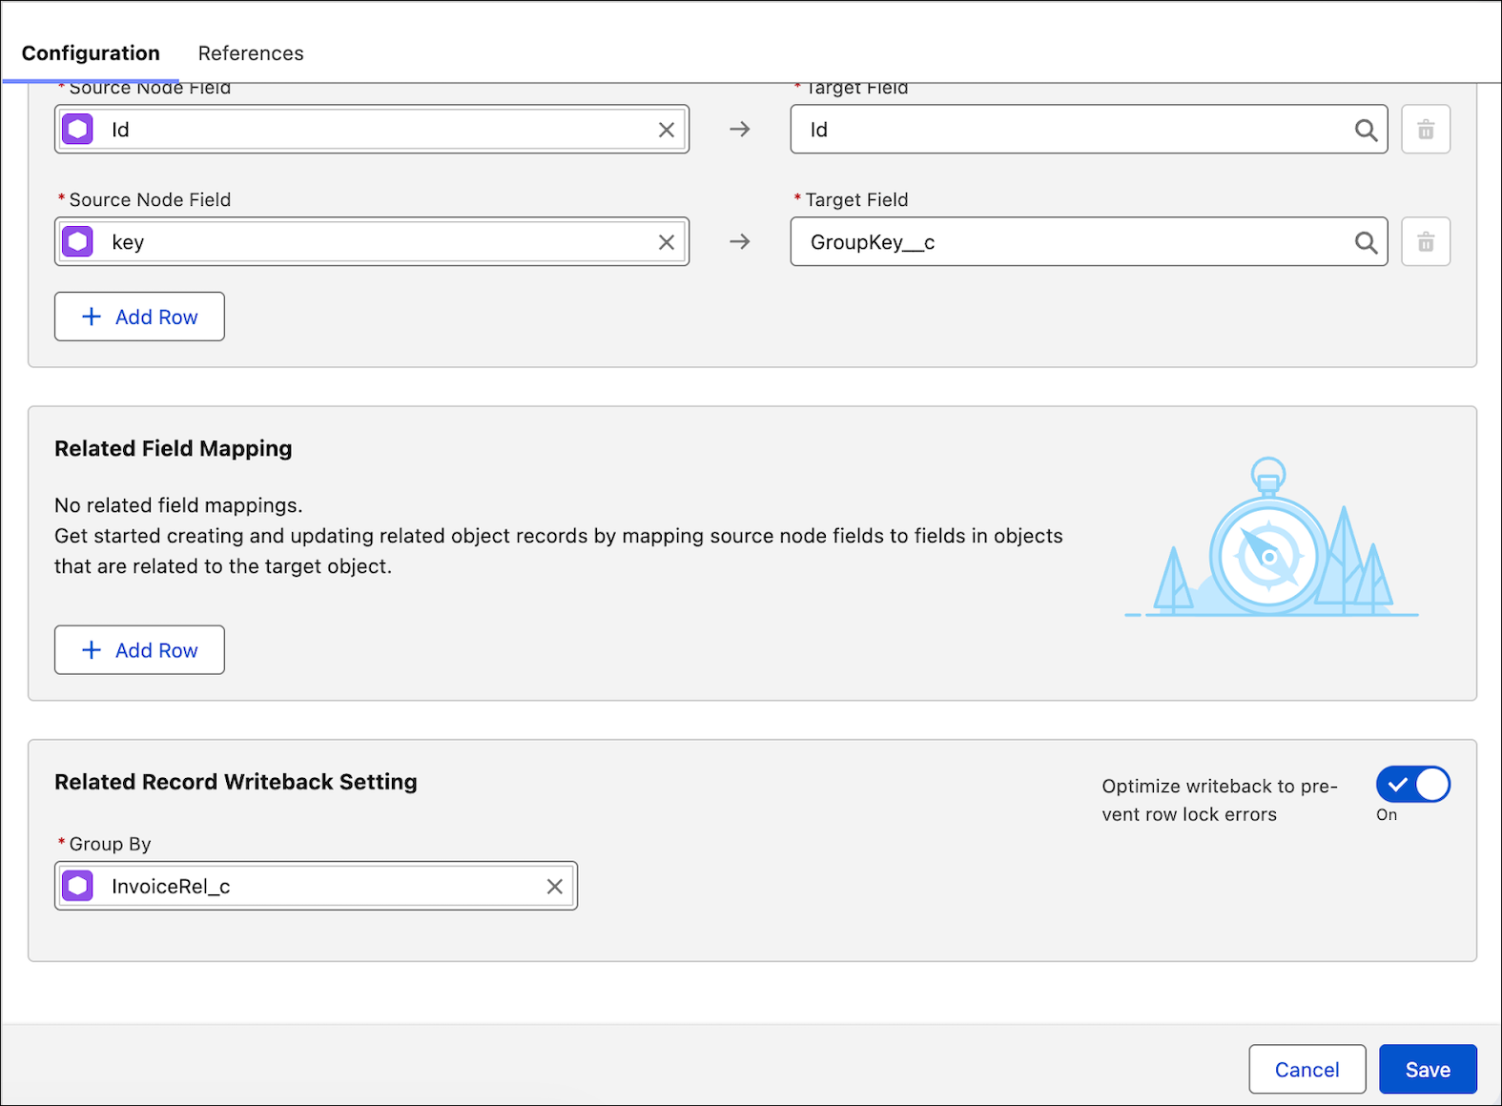Clear the Id source node field
This screenshot has height=1106, width=1502.
[x=666, y=130]
